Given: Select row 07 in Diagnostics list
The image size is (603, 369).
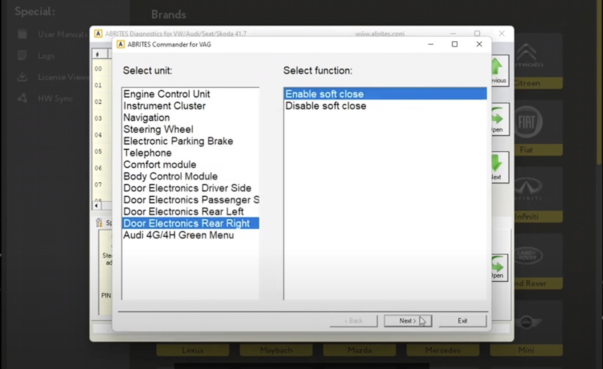Looking at the screenshot, I should pos(102,184).
